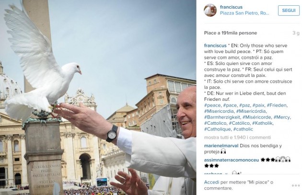Open assimnaterracomonoceu commenter profile
Image resolution: width=302 pixels, height=195 pixels.
232,160
